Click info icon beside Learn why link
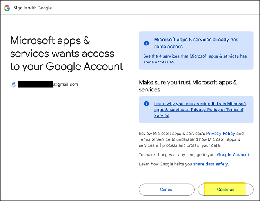This screenshot has height=201, width=260. pos(146,104)
